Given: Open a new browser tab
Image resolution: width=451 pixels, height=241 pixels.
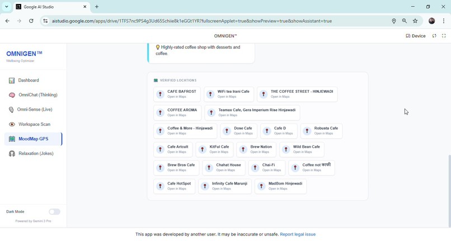Looking at the screenshot, I should pyautogui.click(x=97, y=7).
